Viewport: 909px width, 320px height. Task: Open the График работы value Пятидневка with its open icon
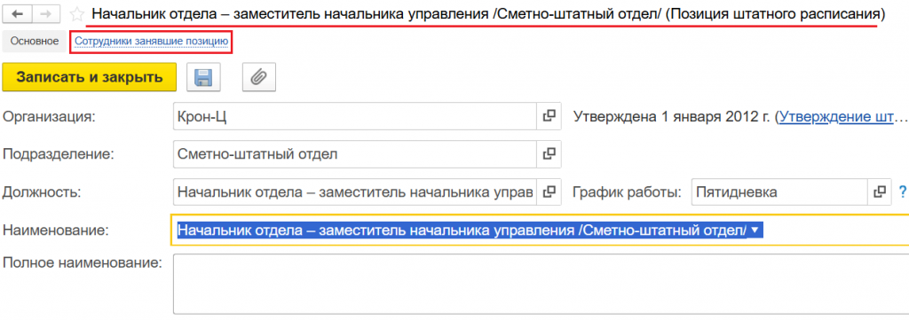(880, 191)
